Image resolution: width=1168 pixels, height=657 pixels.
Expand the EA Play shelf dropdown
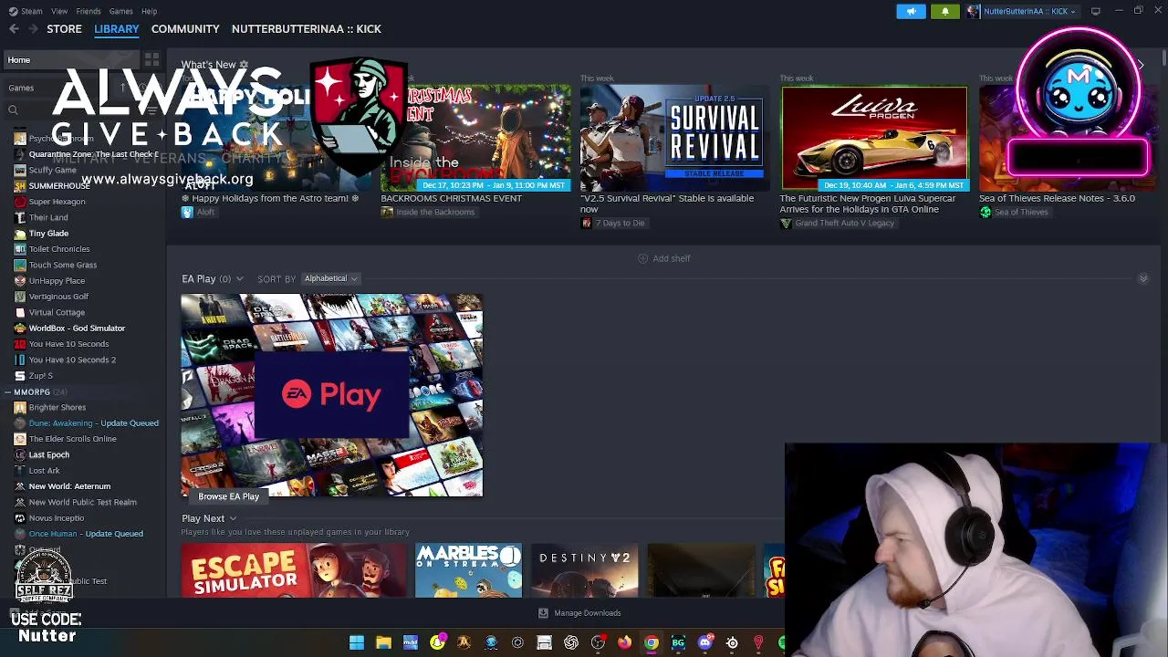(x=239, y=279)
